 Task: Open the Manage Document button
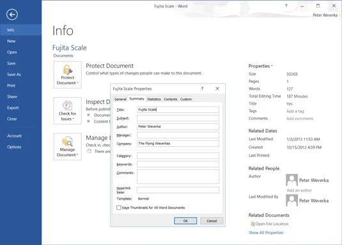point(68,147)
